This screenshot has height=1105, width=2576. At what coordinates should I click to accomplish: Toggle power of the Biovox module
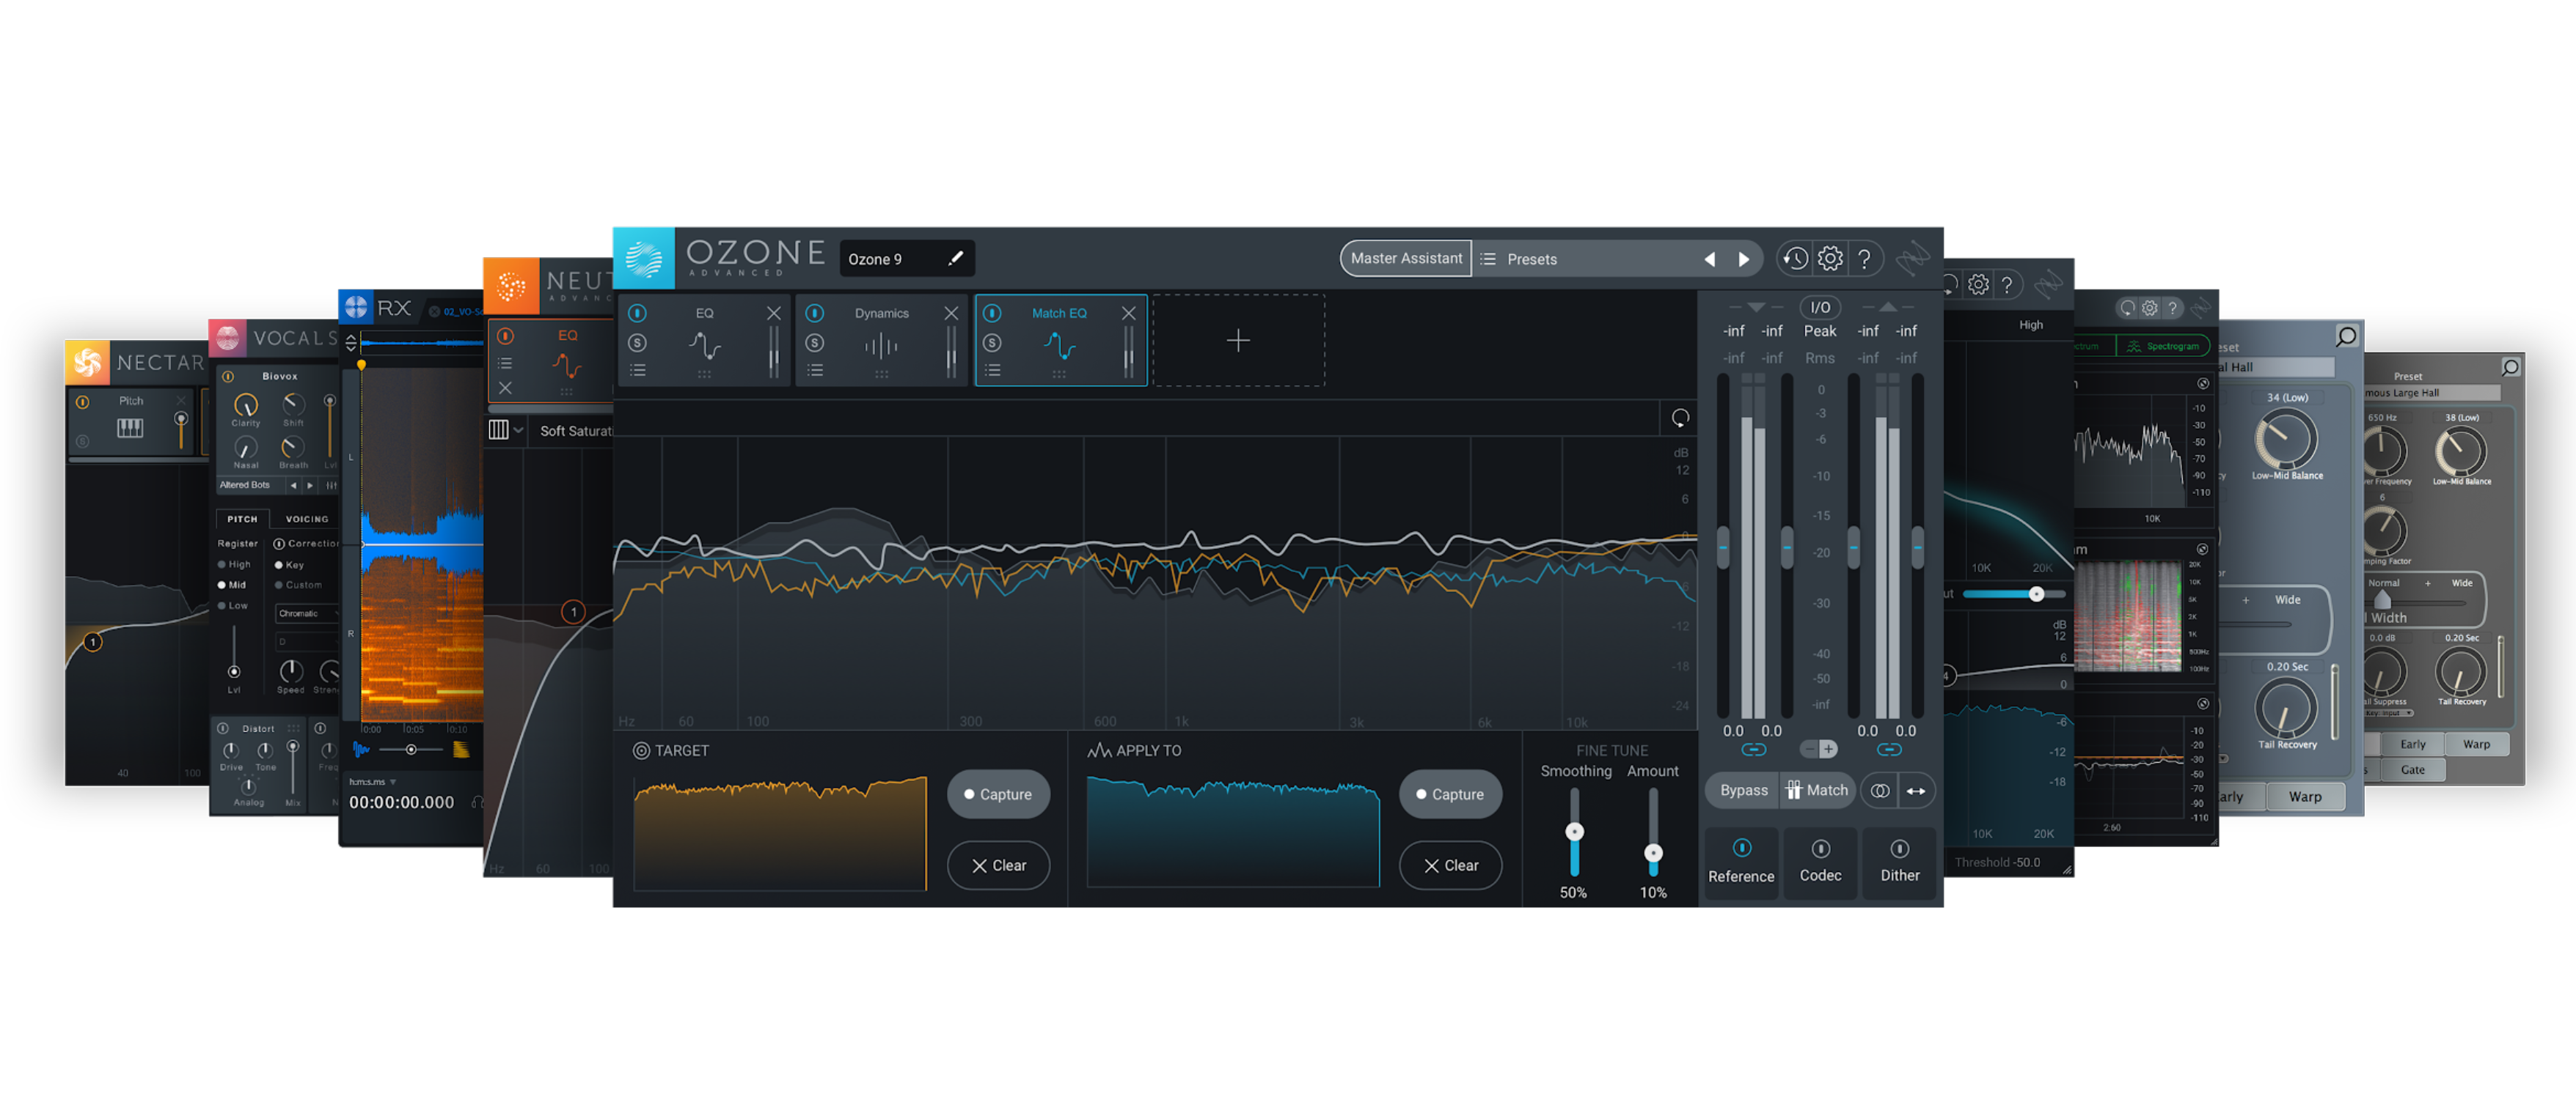coord(228,377)
